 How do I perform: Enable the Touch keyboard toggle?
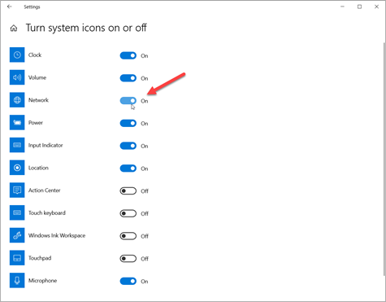click(128, 213)
